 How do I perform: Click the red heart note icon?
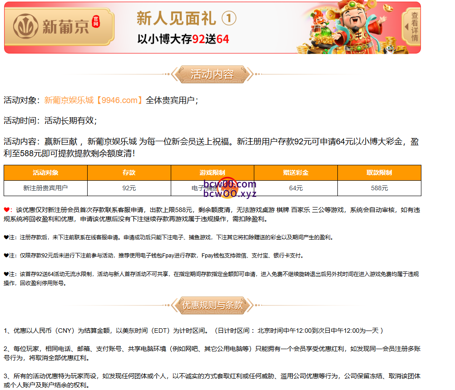pos(6,210)
